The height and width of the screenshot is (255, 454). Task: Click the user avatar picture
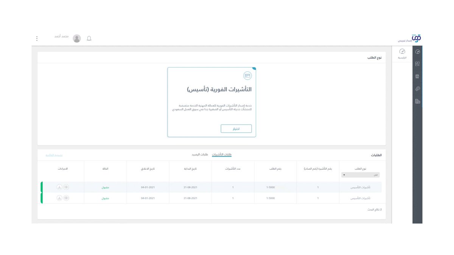(x=77, y=38)
